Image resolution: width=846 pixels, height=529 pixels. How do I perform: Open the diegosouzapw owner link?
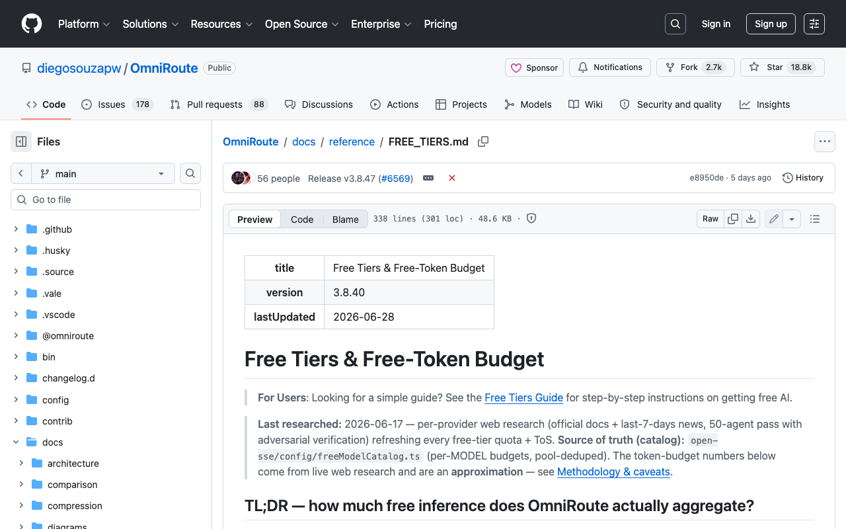coord(79,68)
